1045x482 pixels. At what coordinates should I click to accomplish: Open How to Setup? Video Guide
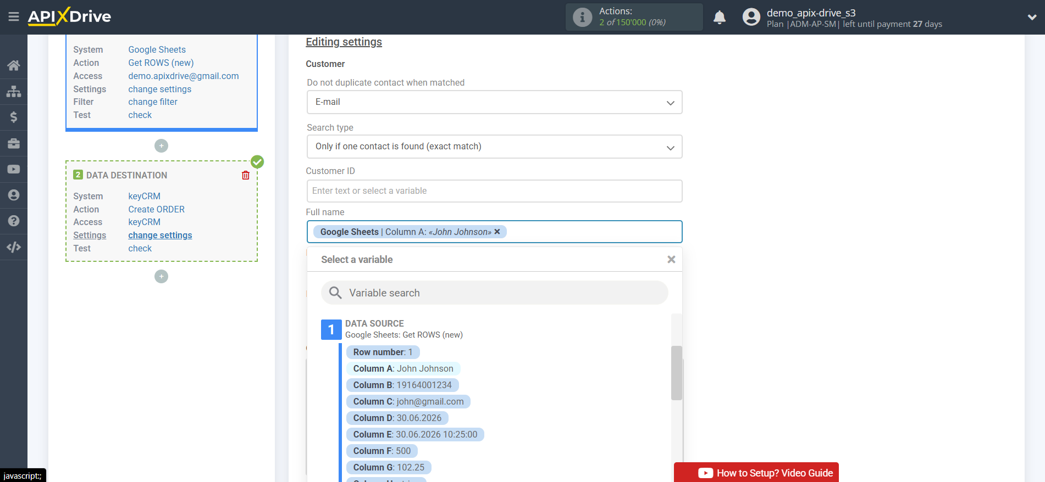click(756, 473)
